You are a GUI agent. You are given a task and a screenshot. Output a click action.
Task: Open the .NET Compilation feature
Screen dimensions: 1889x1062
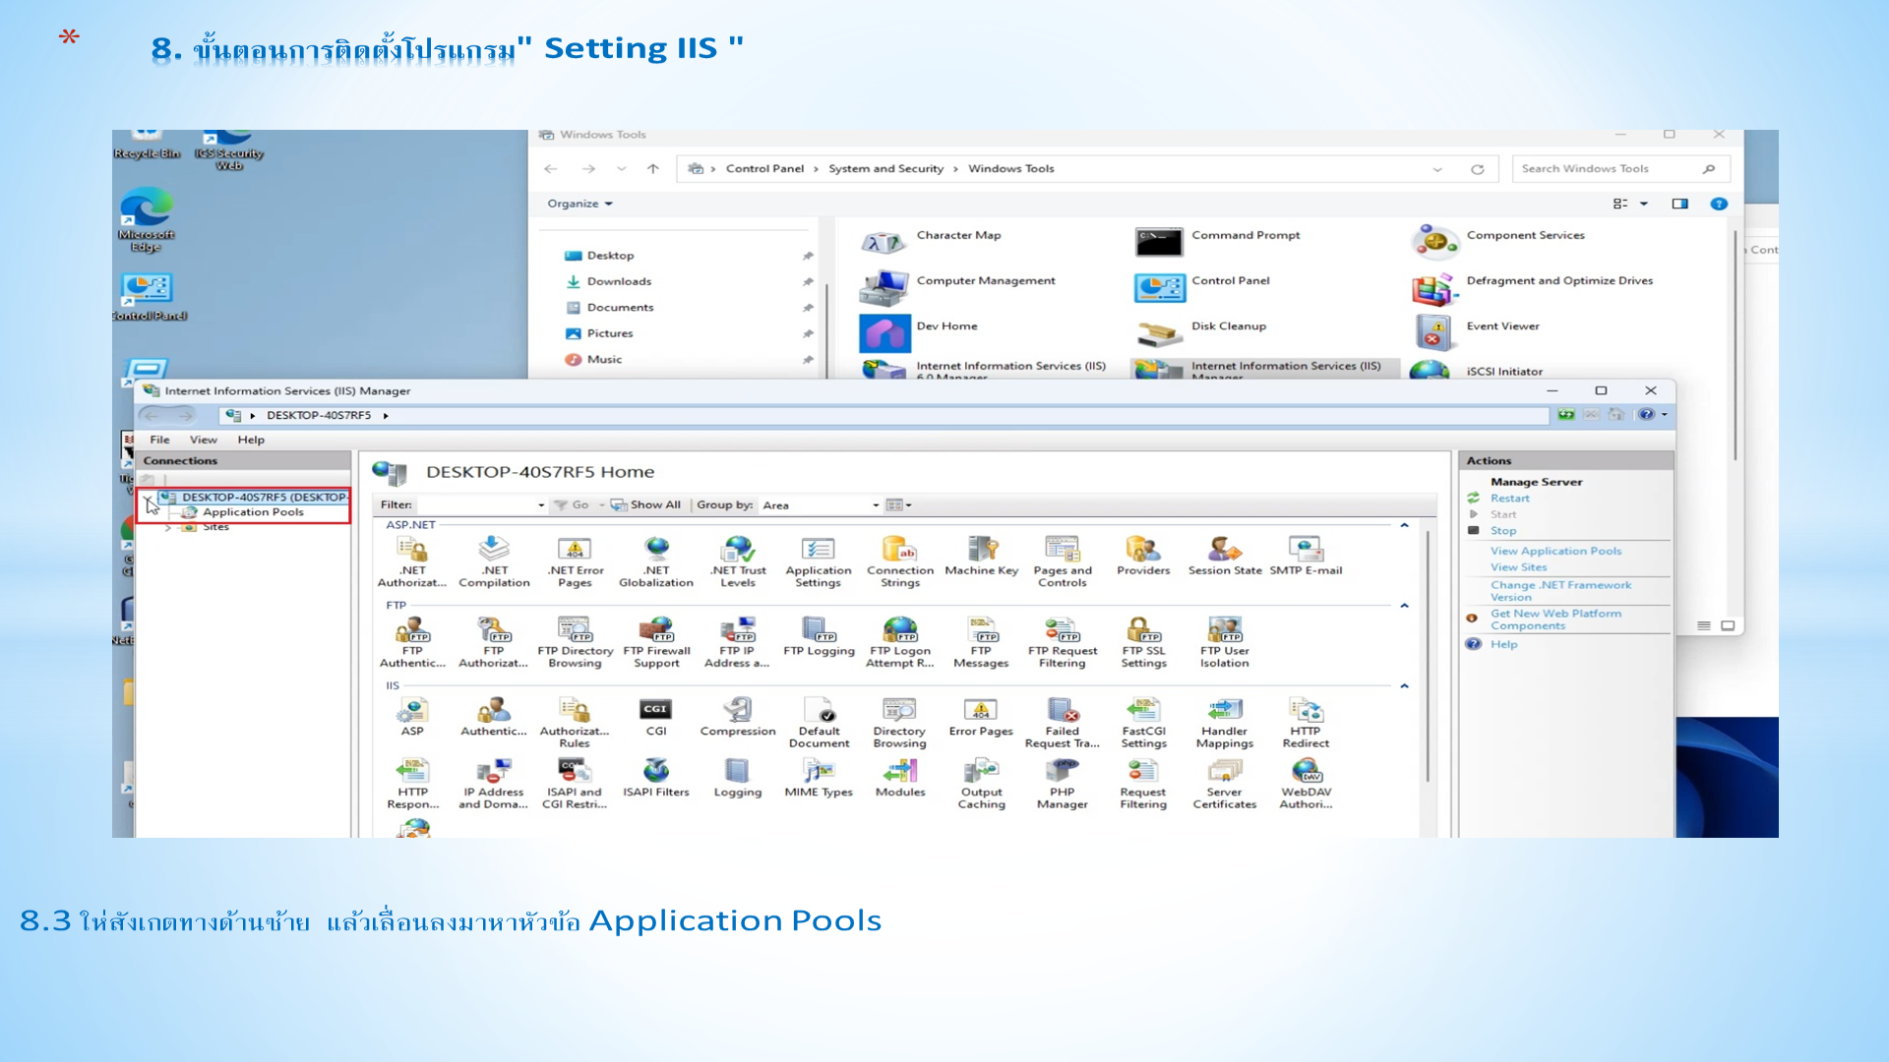tap(494, 561)
